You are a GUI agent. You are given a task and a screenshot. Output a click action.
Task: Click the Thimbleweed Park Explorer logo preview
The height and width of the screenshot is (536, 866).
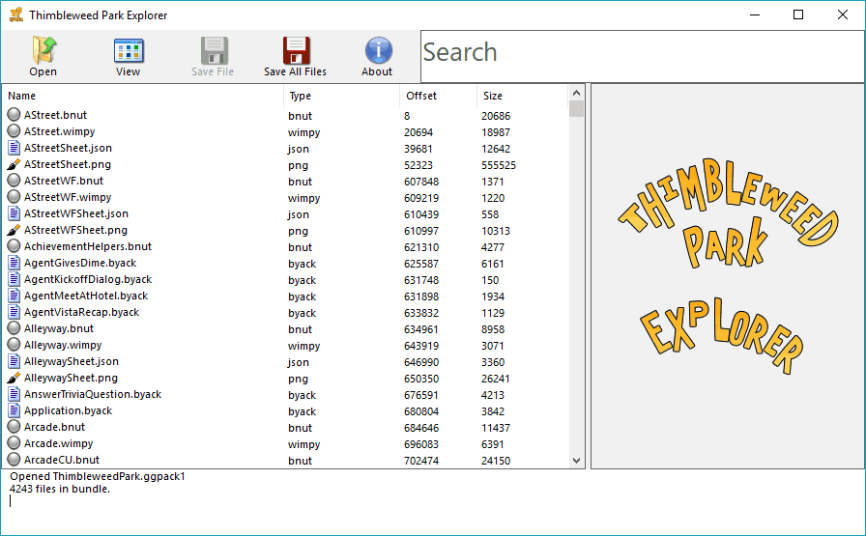728,267
